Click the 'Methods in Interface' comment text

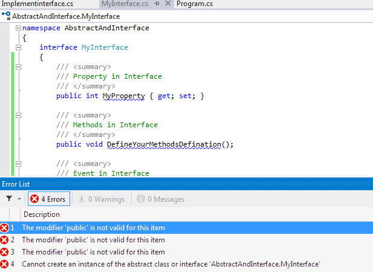pyautogui.click(x=115, y=125)
